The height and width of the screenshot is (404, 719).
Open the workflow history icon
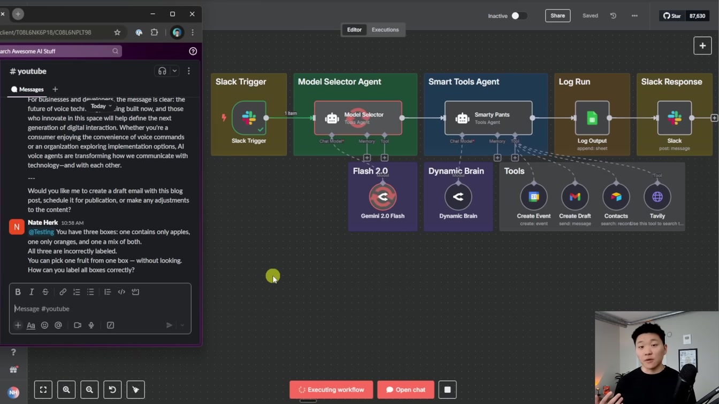613,15
